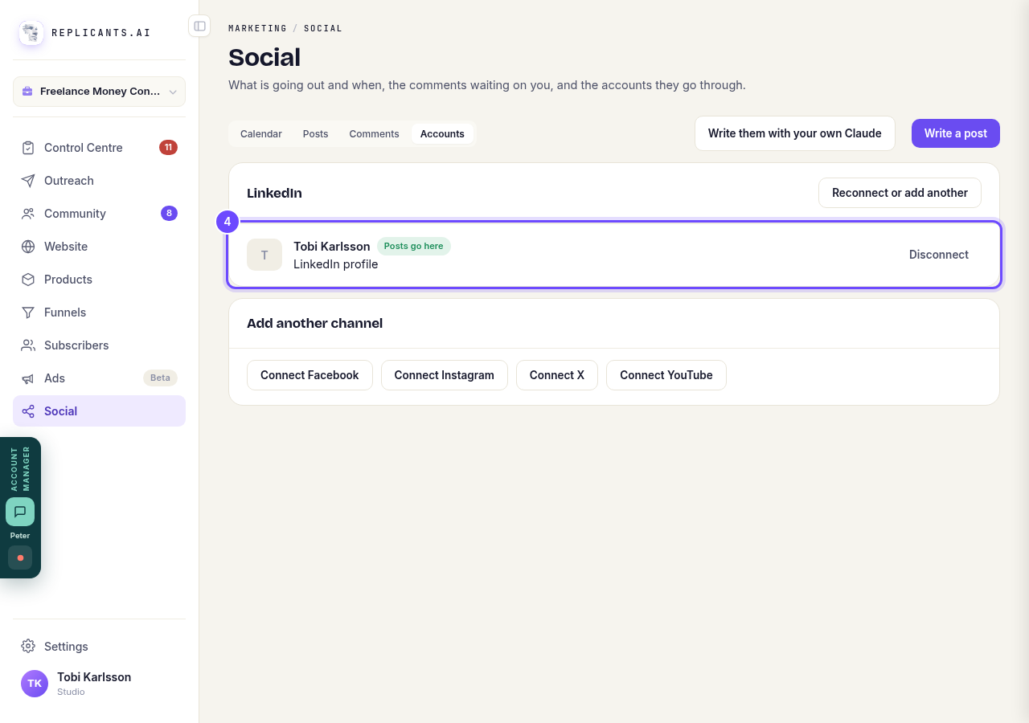Open the Account Manager chat icon

pyautogui.click(x=20, y=512)
